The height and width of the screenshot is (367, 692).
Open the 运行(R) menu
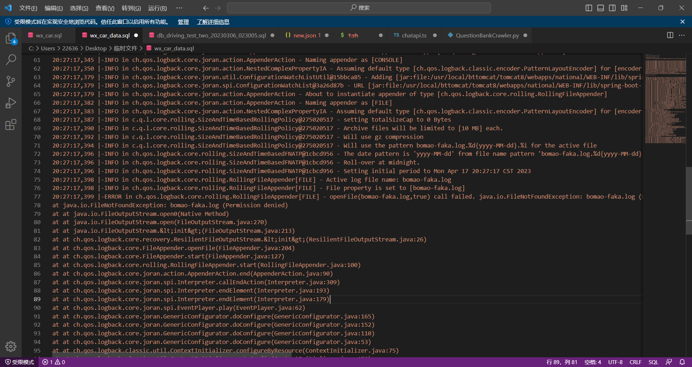(157, 8)
